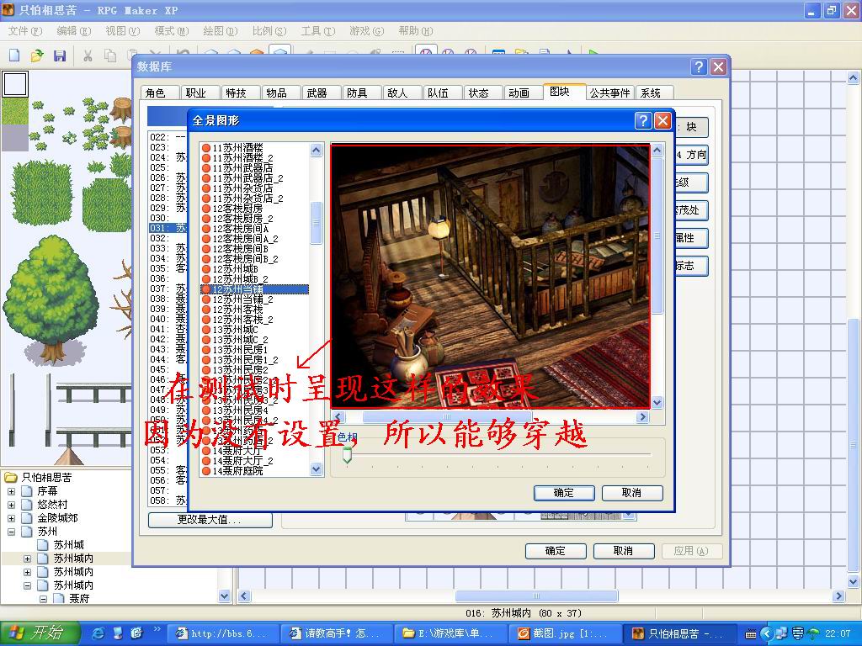This screenshot has height=646, width=862.
Task: Click 取消 in the 数据库 dialog
Action: click(624, 551)
